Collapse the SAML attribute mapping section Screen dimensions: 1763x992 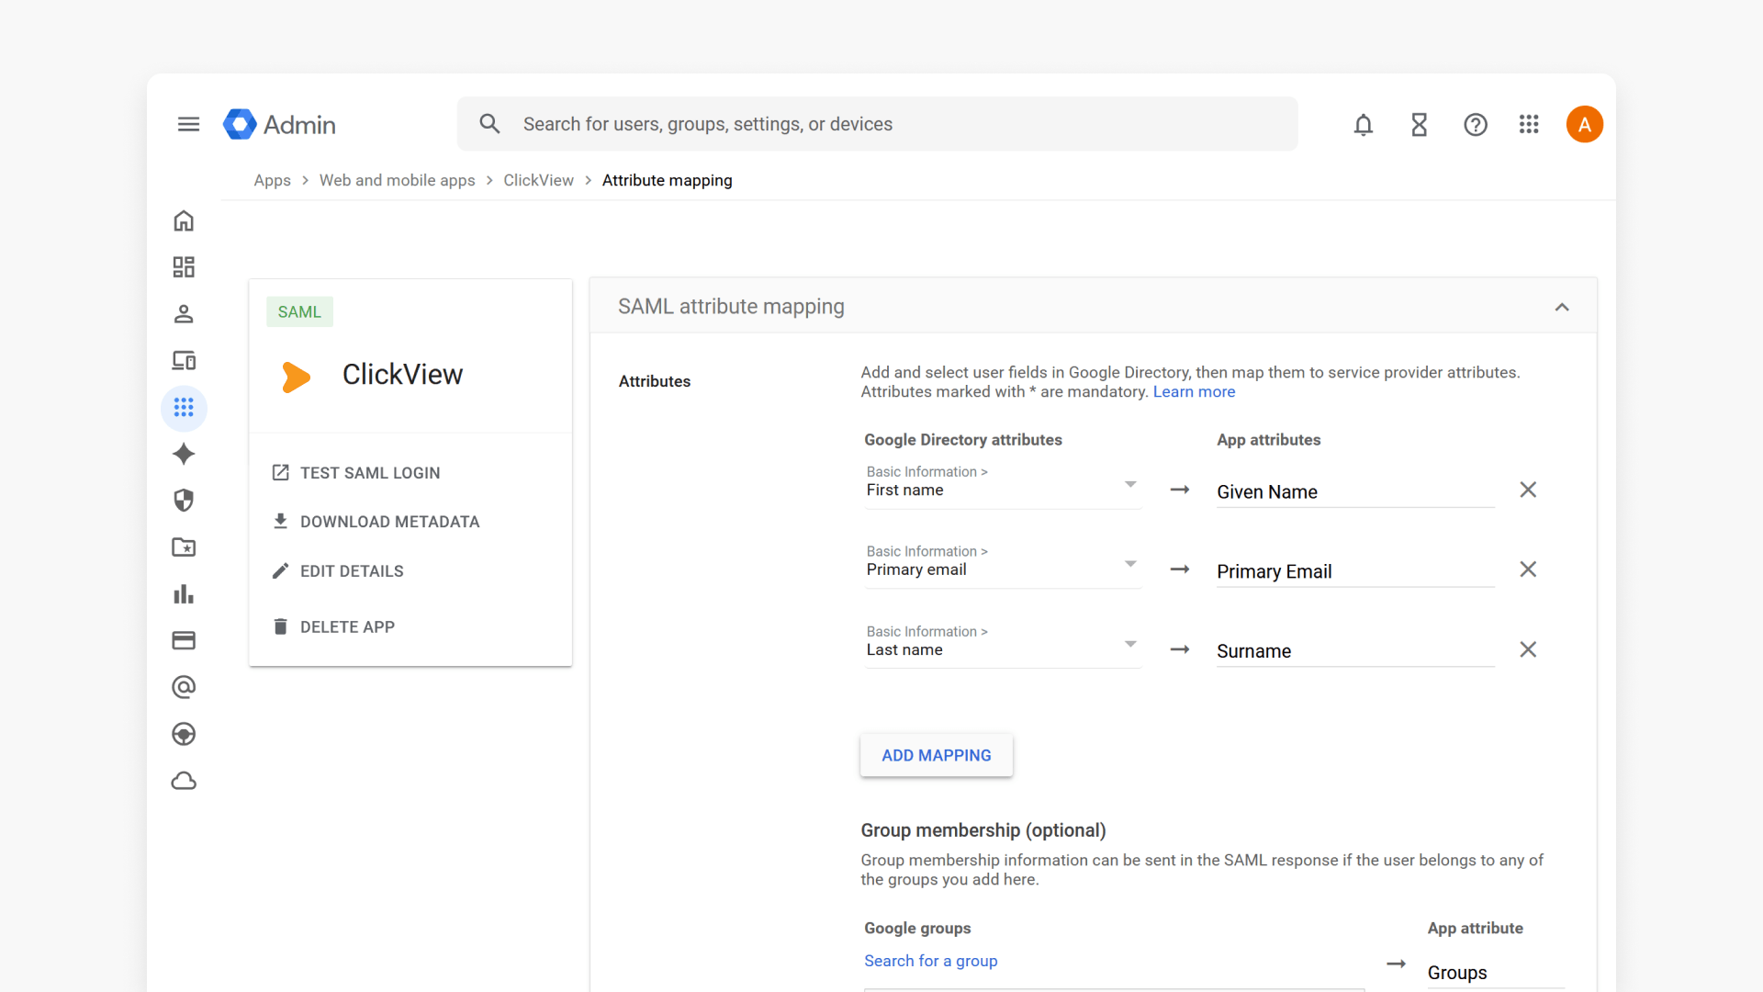(x=1562, y=307)
